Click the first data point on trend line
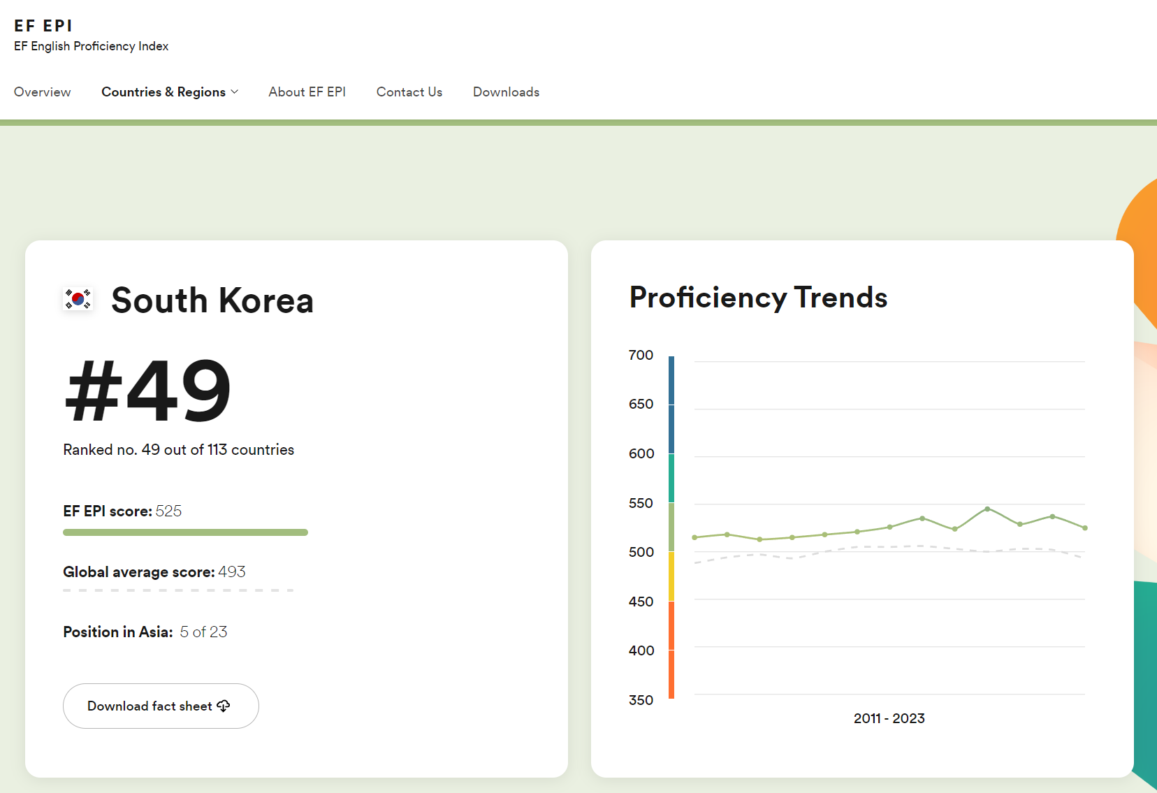 [x=694, y=537]
